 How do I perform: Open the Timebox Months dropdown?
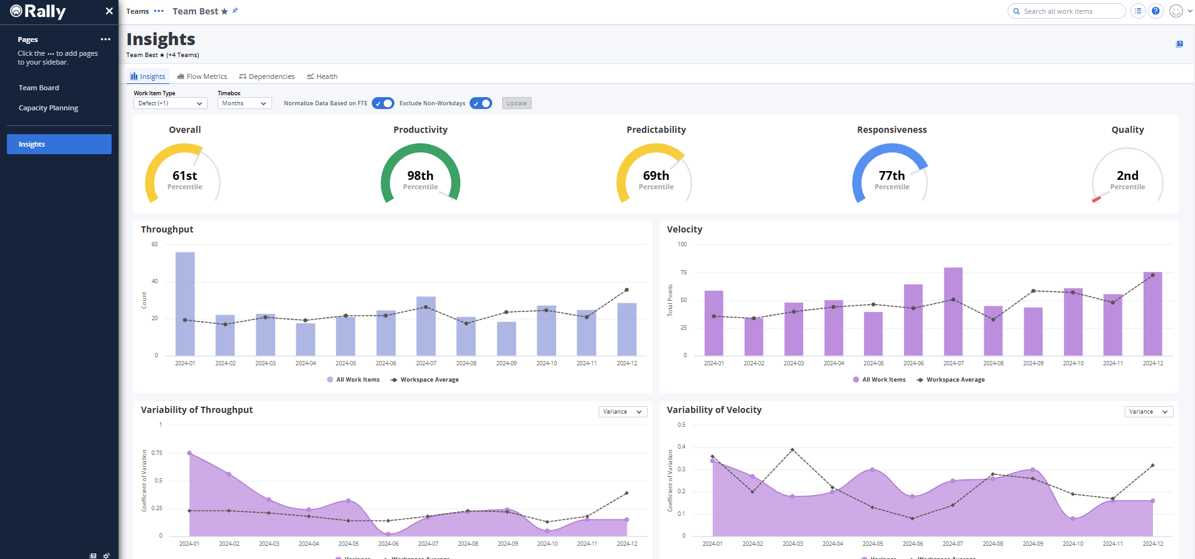245,103
